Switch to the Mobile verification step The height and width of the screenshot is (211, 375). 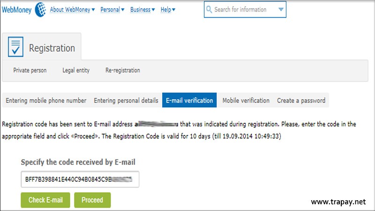[x=246, y=100]
